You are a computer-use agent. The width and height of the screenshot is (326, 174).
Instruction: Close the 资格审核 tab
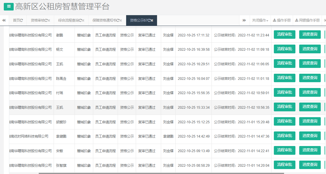(x=49, y=21)
